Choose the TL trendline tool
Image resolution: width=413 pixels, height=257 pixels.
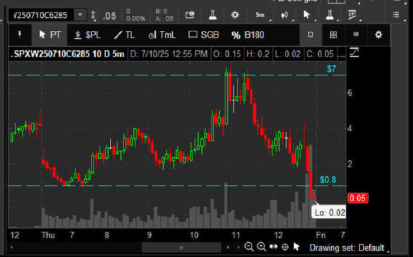(x=124, y=35)
